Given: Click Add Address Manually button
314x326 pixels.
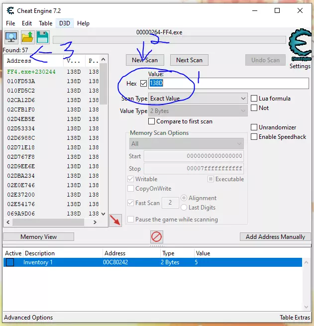Looking at the screenshot, I should 275,237.
